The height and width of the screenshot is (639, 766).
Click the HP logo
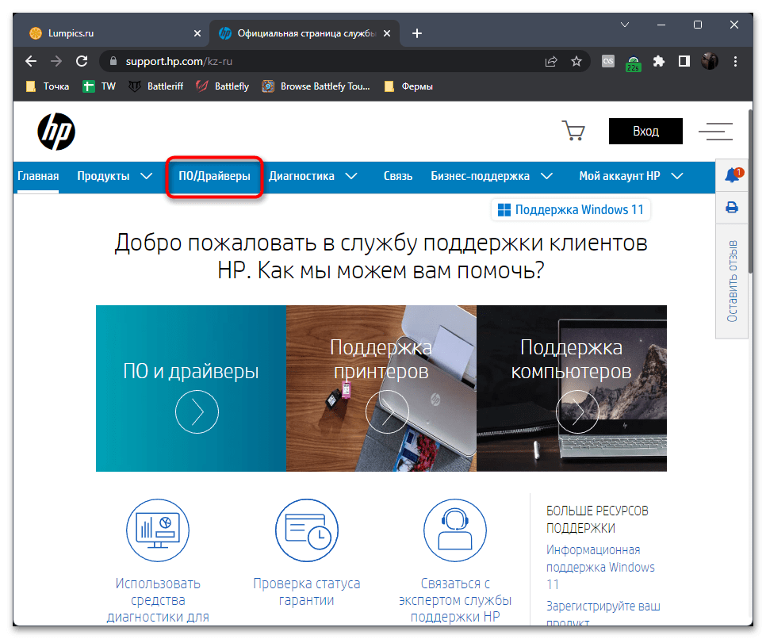(56, 132)
